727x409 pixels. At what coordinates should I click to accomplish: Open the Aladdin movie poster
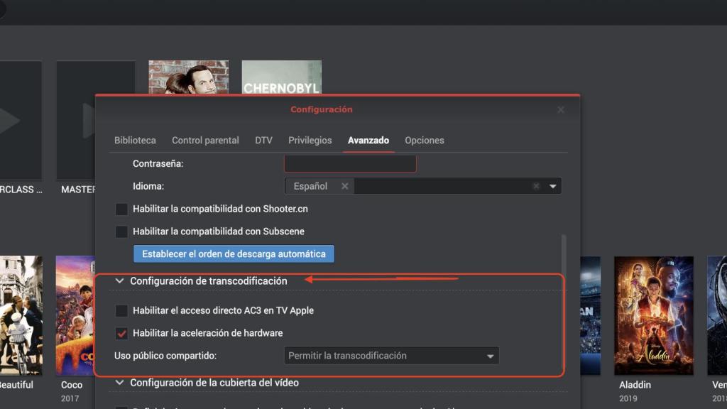[653, 315]
